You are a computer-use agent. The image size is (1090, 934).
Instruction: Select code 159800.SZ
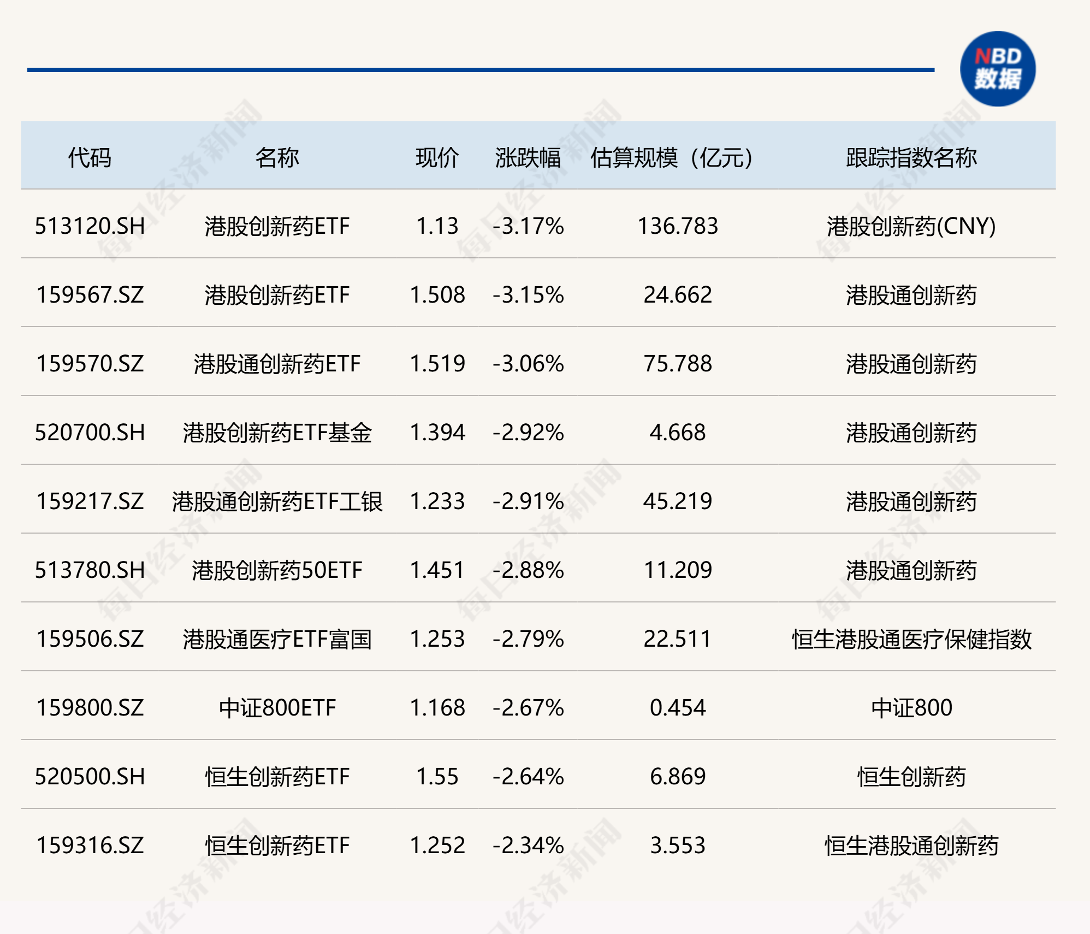coord(90,707)
